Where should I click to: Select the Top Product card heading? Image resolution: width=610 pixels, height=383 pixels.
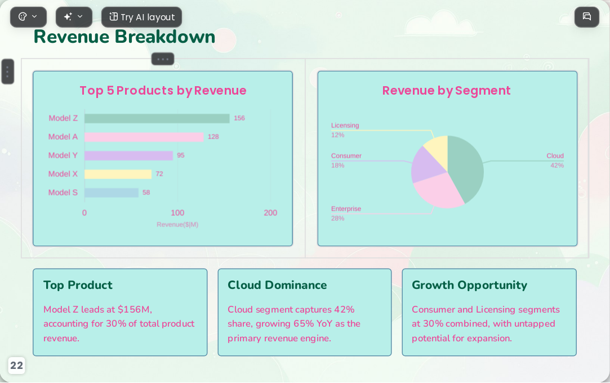point(78,285)
